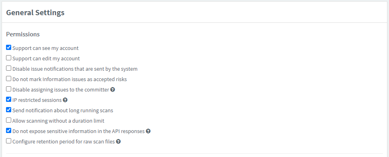Check Do not mark Information issues checkbox
This screenshot has height=157, width=389.
[9, 79]
